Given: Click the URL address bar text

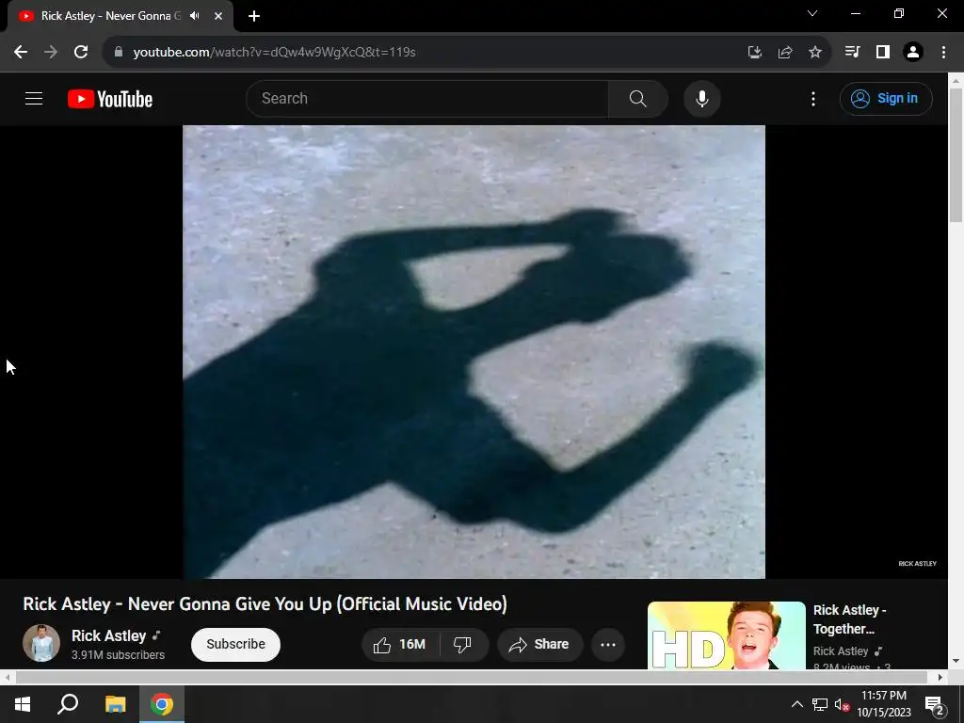Looking at the screenshot, I should coord(274,53).
